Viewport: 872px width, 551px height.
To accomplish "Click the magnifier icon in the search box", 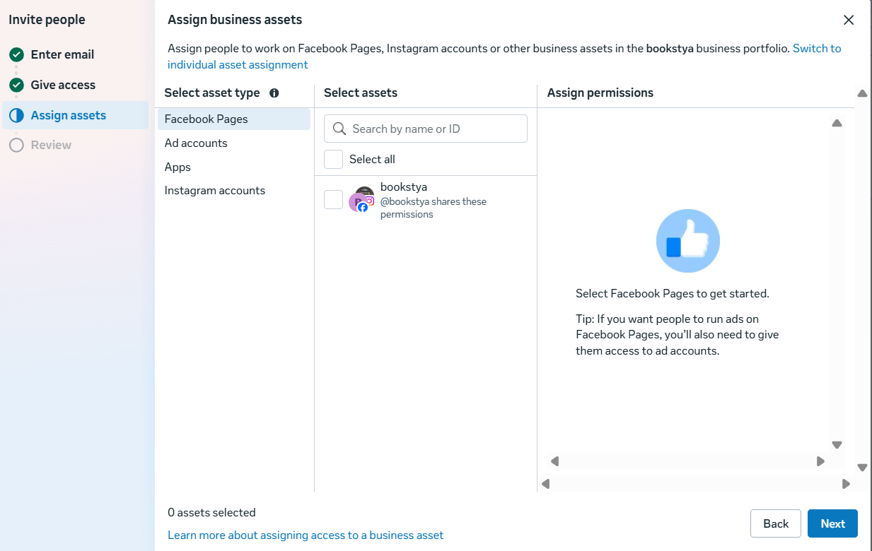I will (x=339, y=129).
